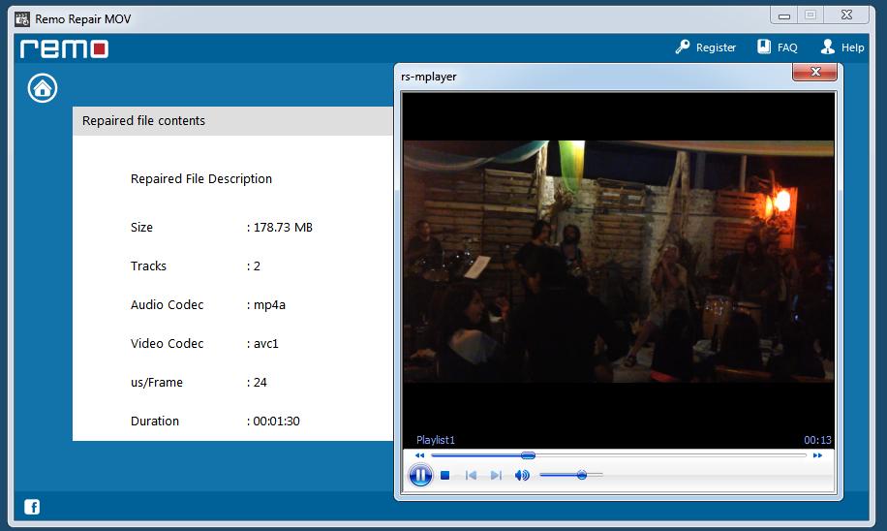The image size is (887, 531).
Task: Click the volume slider handle
Action: [582, 475]
